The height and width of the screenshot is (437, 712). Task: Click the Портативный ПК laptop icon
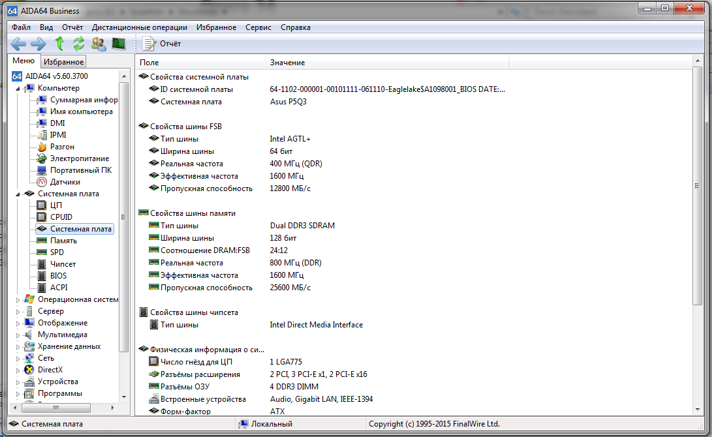pyautogui.click(x=42, y=170)
